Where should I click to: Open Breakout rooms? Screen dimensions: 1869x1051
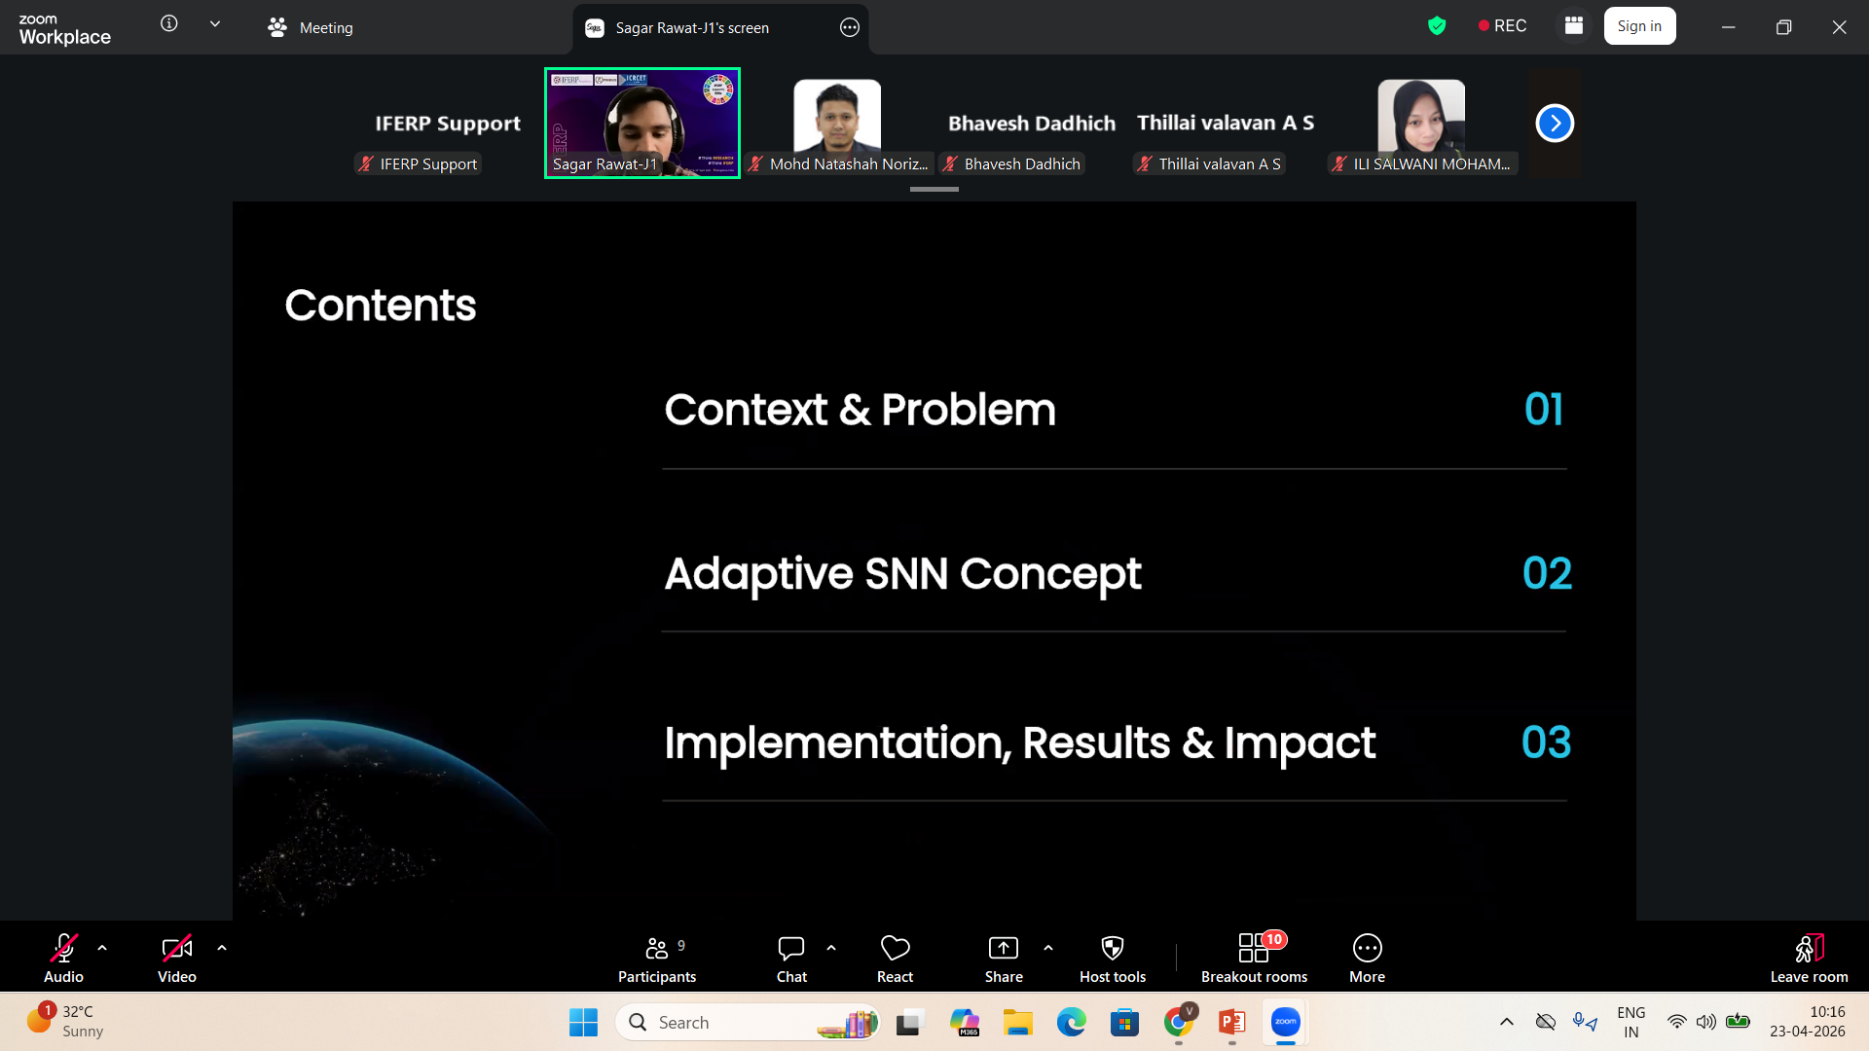[x=1254, y=959]
